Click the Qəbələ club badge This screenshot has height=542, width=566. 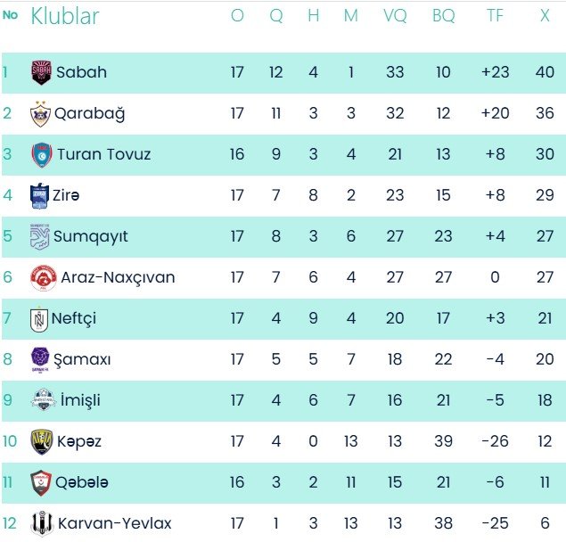pos(41,482)
